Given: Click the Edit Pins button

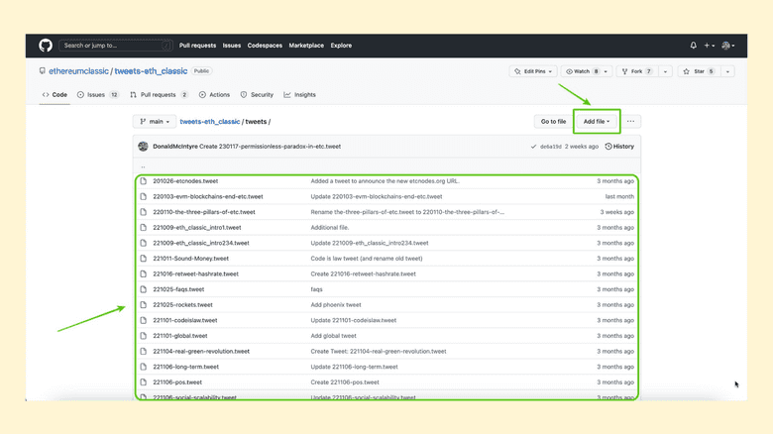Looking at the screenshot, I should point(534,71).
